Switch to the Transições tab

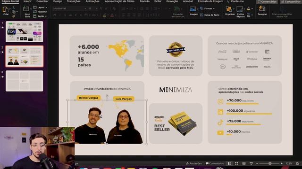pyautogui.click(x=74, y=1)
